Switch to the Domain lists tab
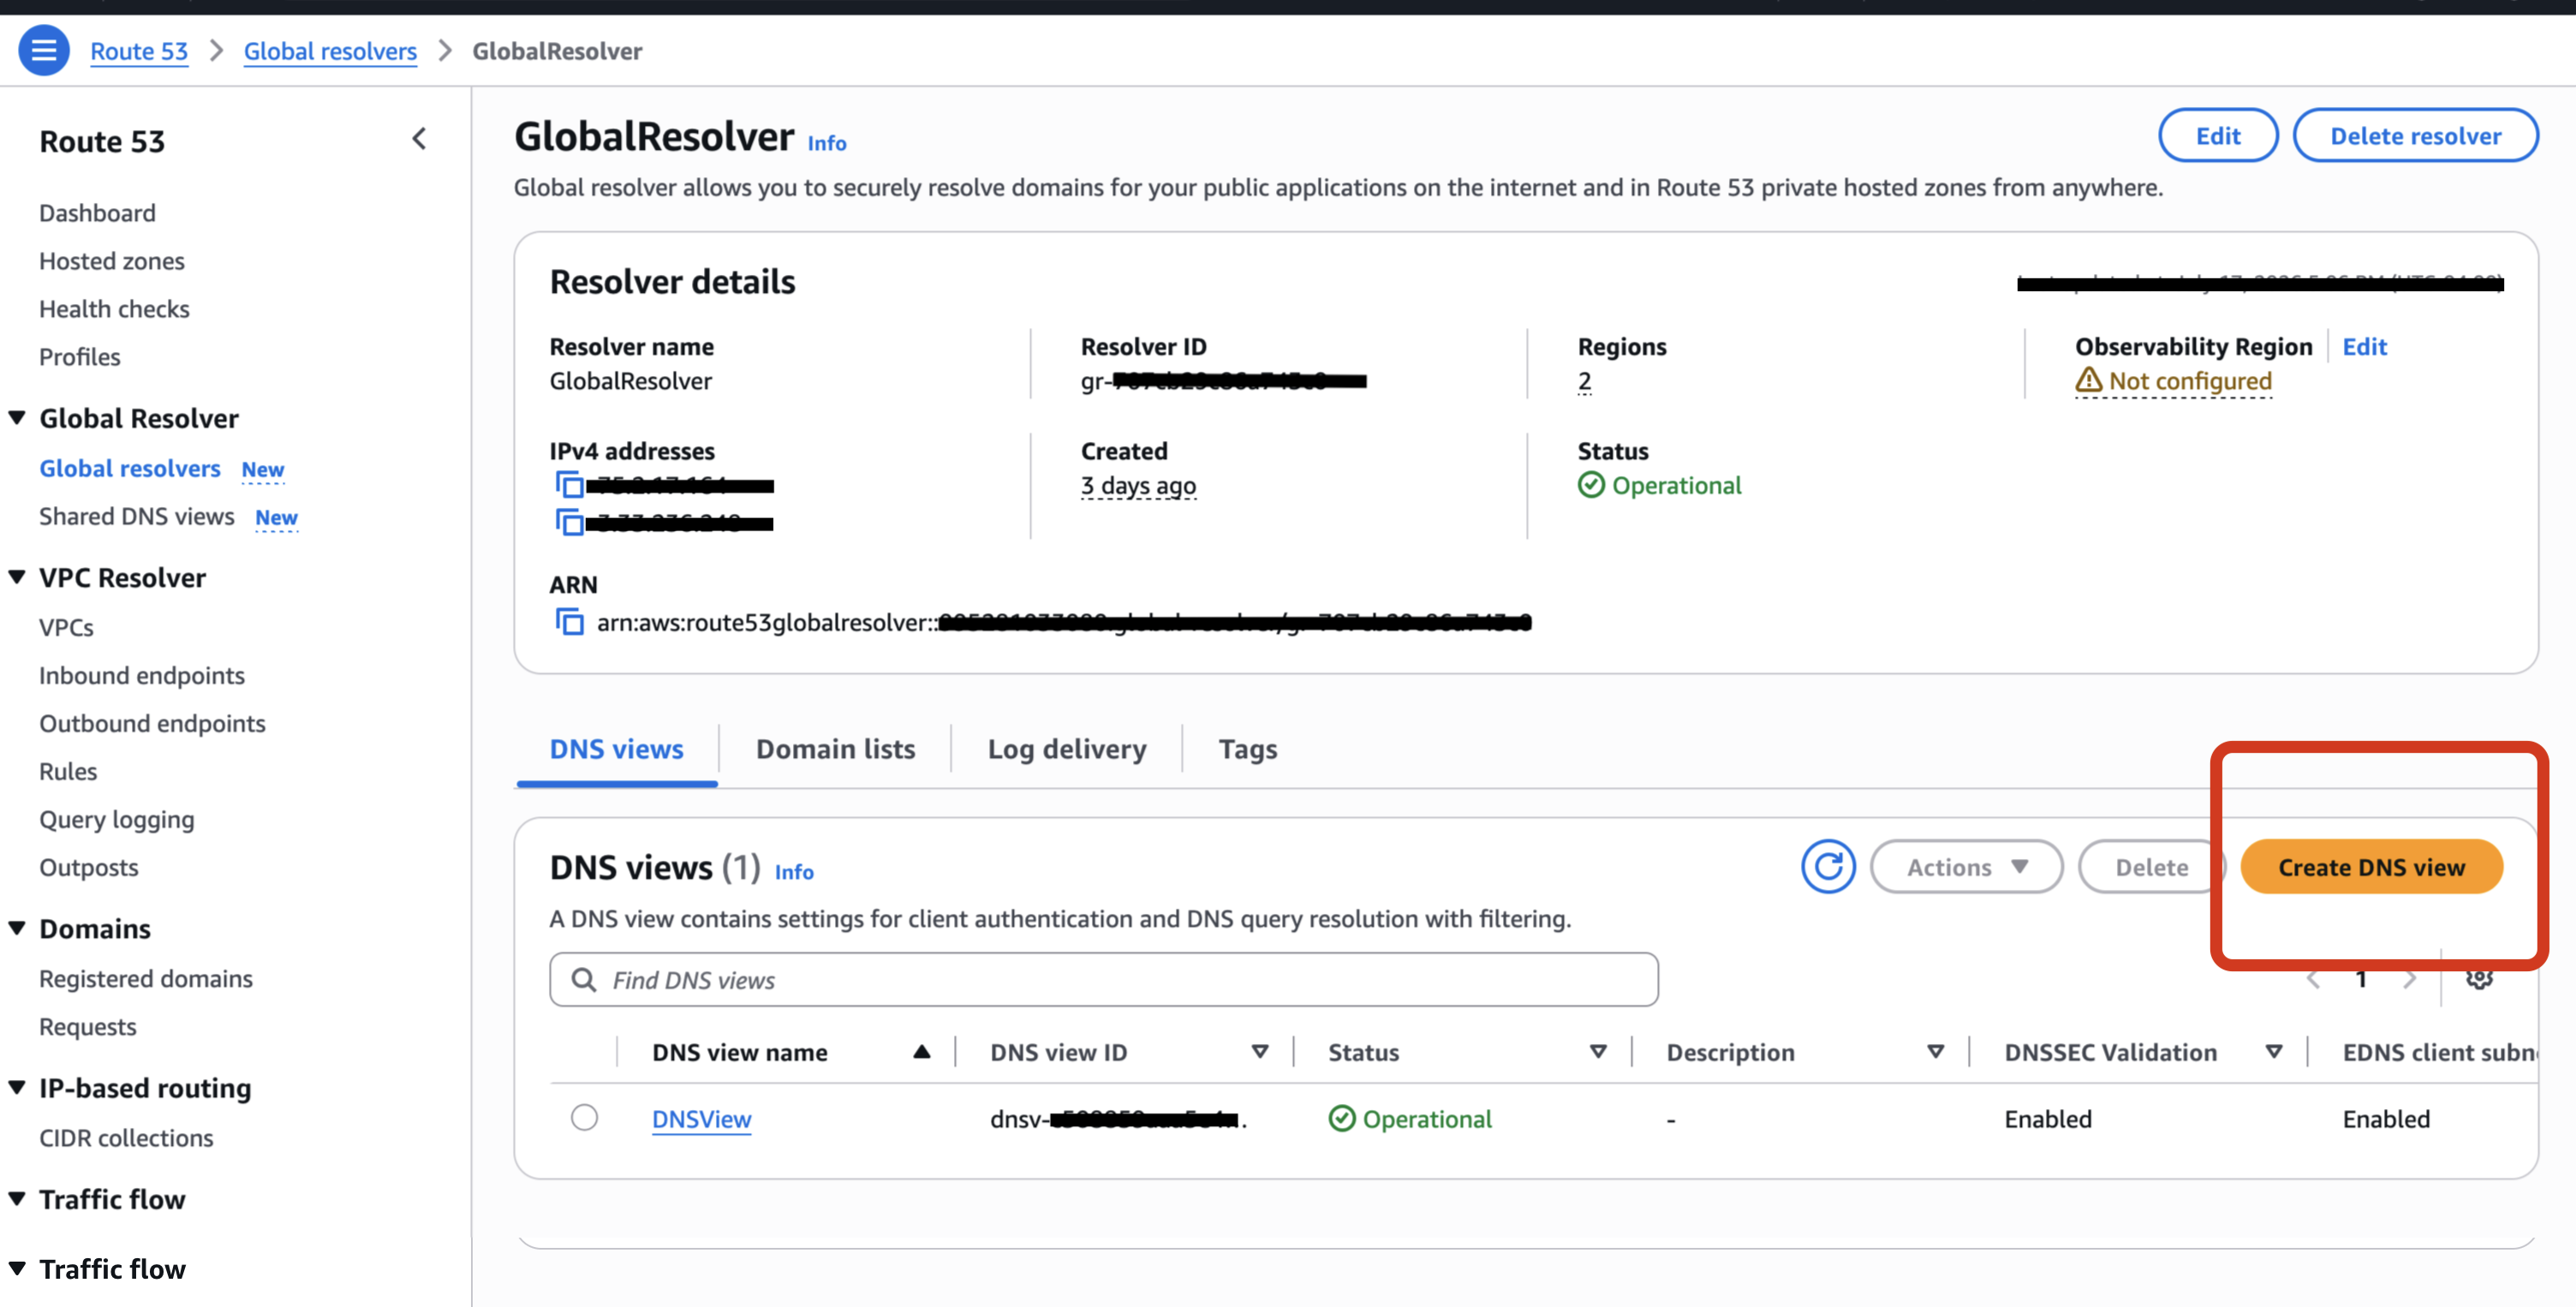This screenshot has height=1307, width=2576. coord(835,749)
